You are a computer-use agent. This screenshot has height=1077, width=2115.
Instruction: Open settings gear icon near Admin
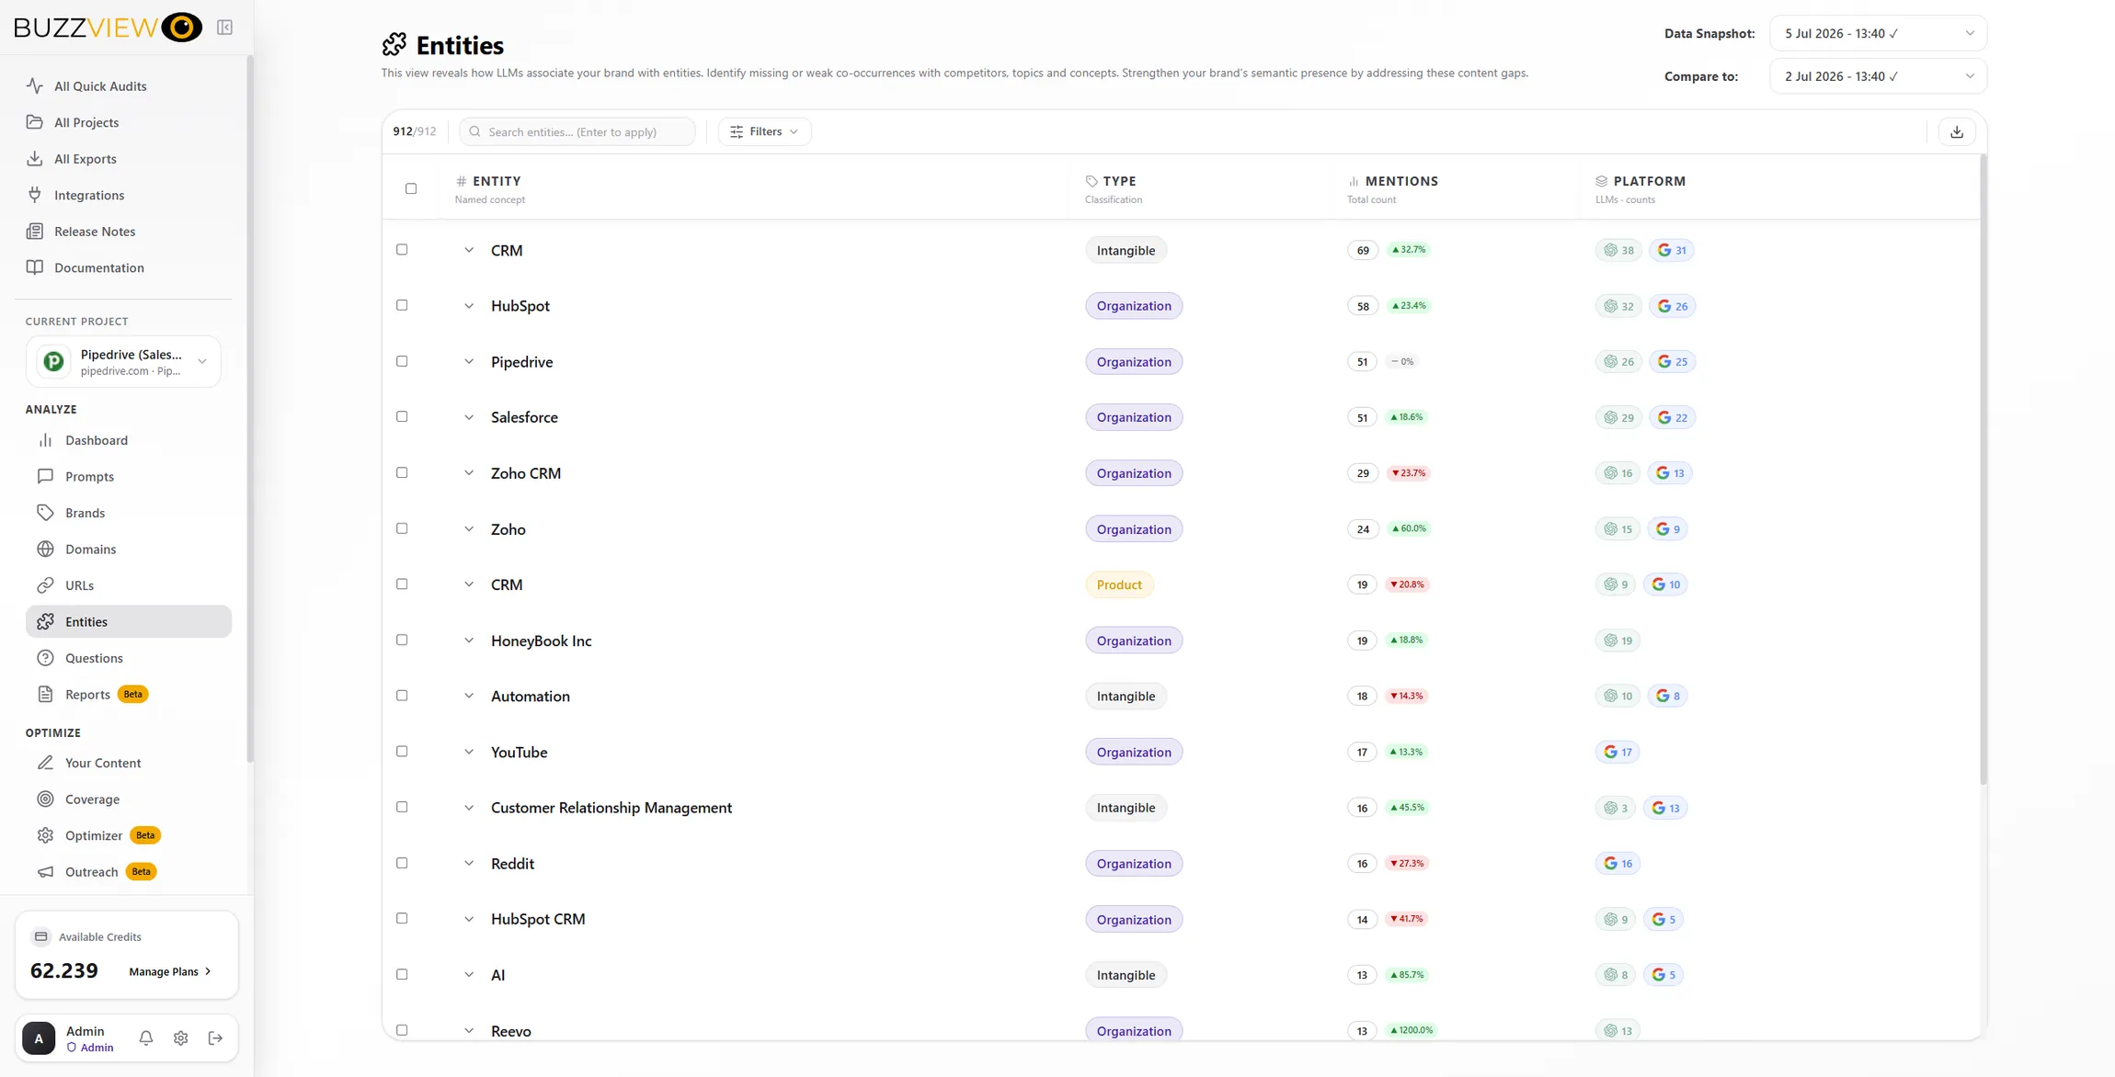pos(181,1037)
